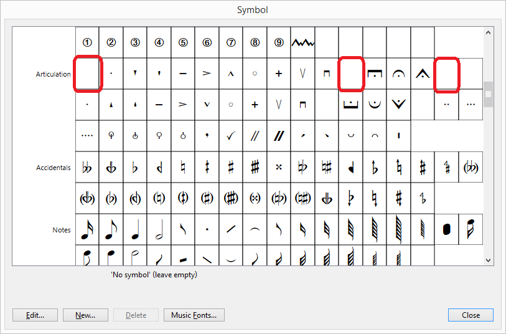This screenshot has width=506, height=334.
Task: Select the trill wavy line symbol
Action: (x=303, y=43)
